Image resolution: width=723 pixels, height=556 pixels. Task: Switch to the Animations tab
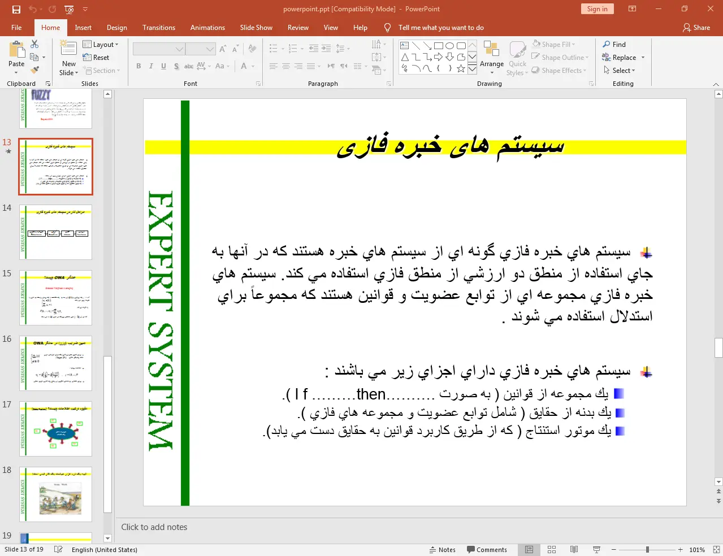(x=207, y=28)
